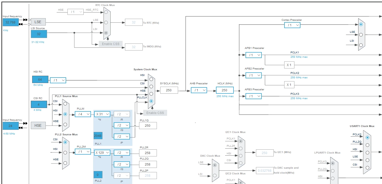Select PLL2Q in LPUART1 Clock Mux

coord(333,171)
